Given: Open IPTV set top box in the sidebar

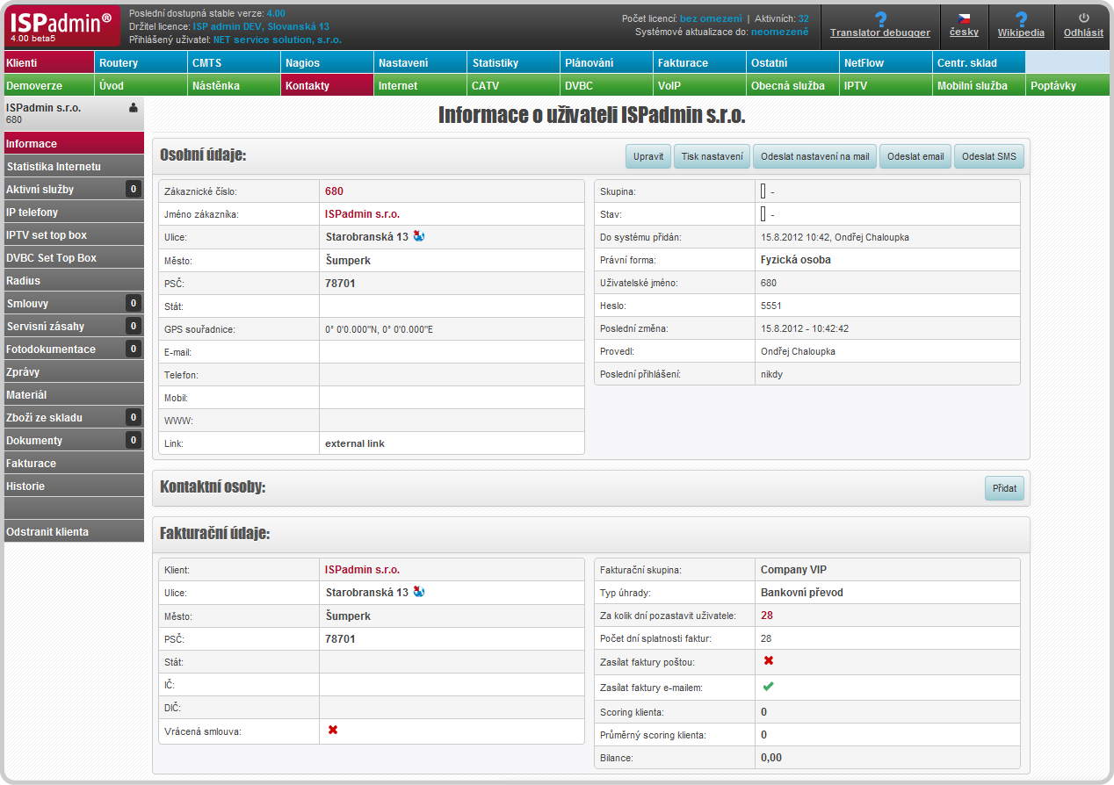Looking at the screenshot, I should [74, 234].
